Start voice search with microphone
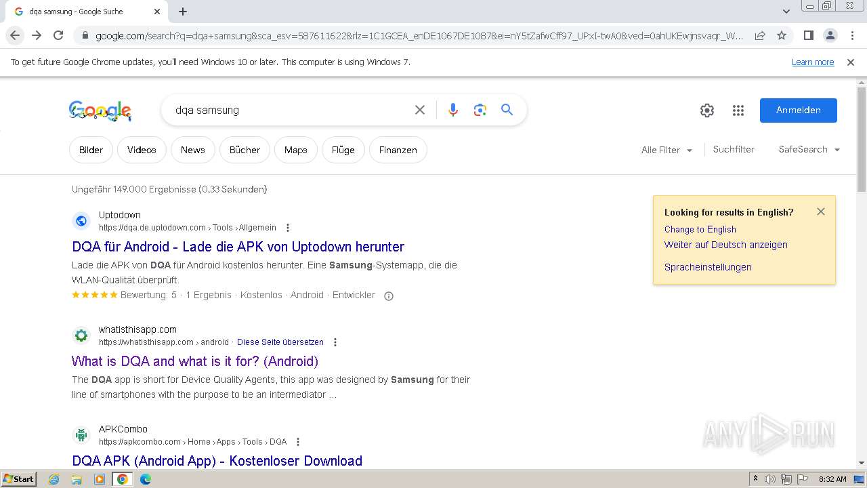The image size is (867, 488). 453,110
